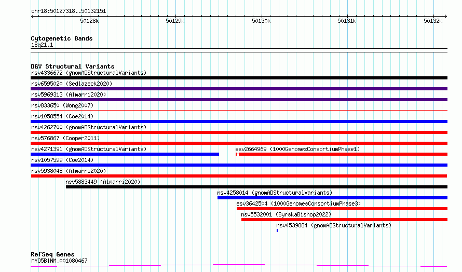Click the 50128k ruler tick label
Image resolution: width=462 pixels, height=272 pixels.
[x=89, y=21]
